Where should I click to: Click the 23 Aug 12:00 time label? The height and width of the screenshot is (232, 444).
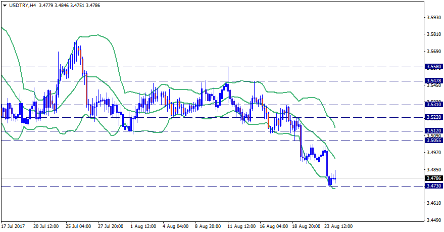338,226
